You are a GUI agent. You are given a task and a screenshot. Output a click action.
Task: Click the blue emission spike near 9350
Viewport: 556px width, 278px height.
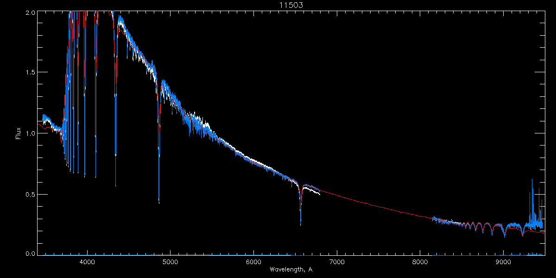[532, 180]
